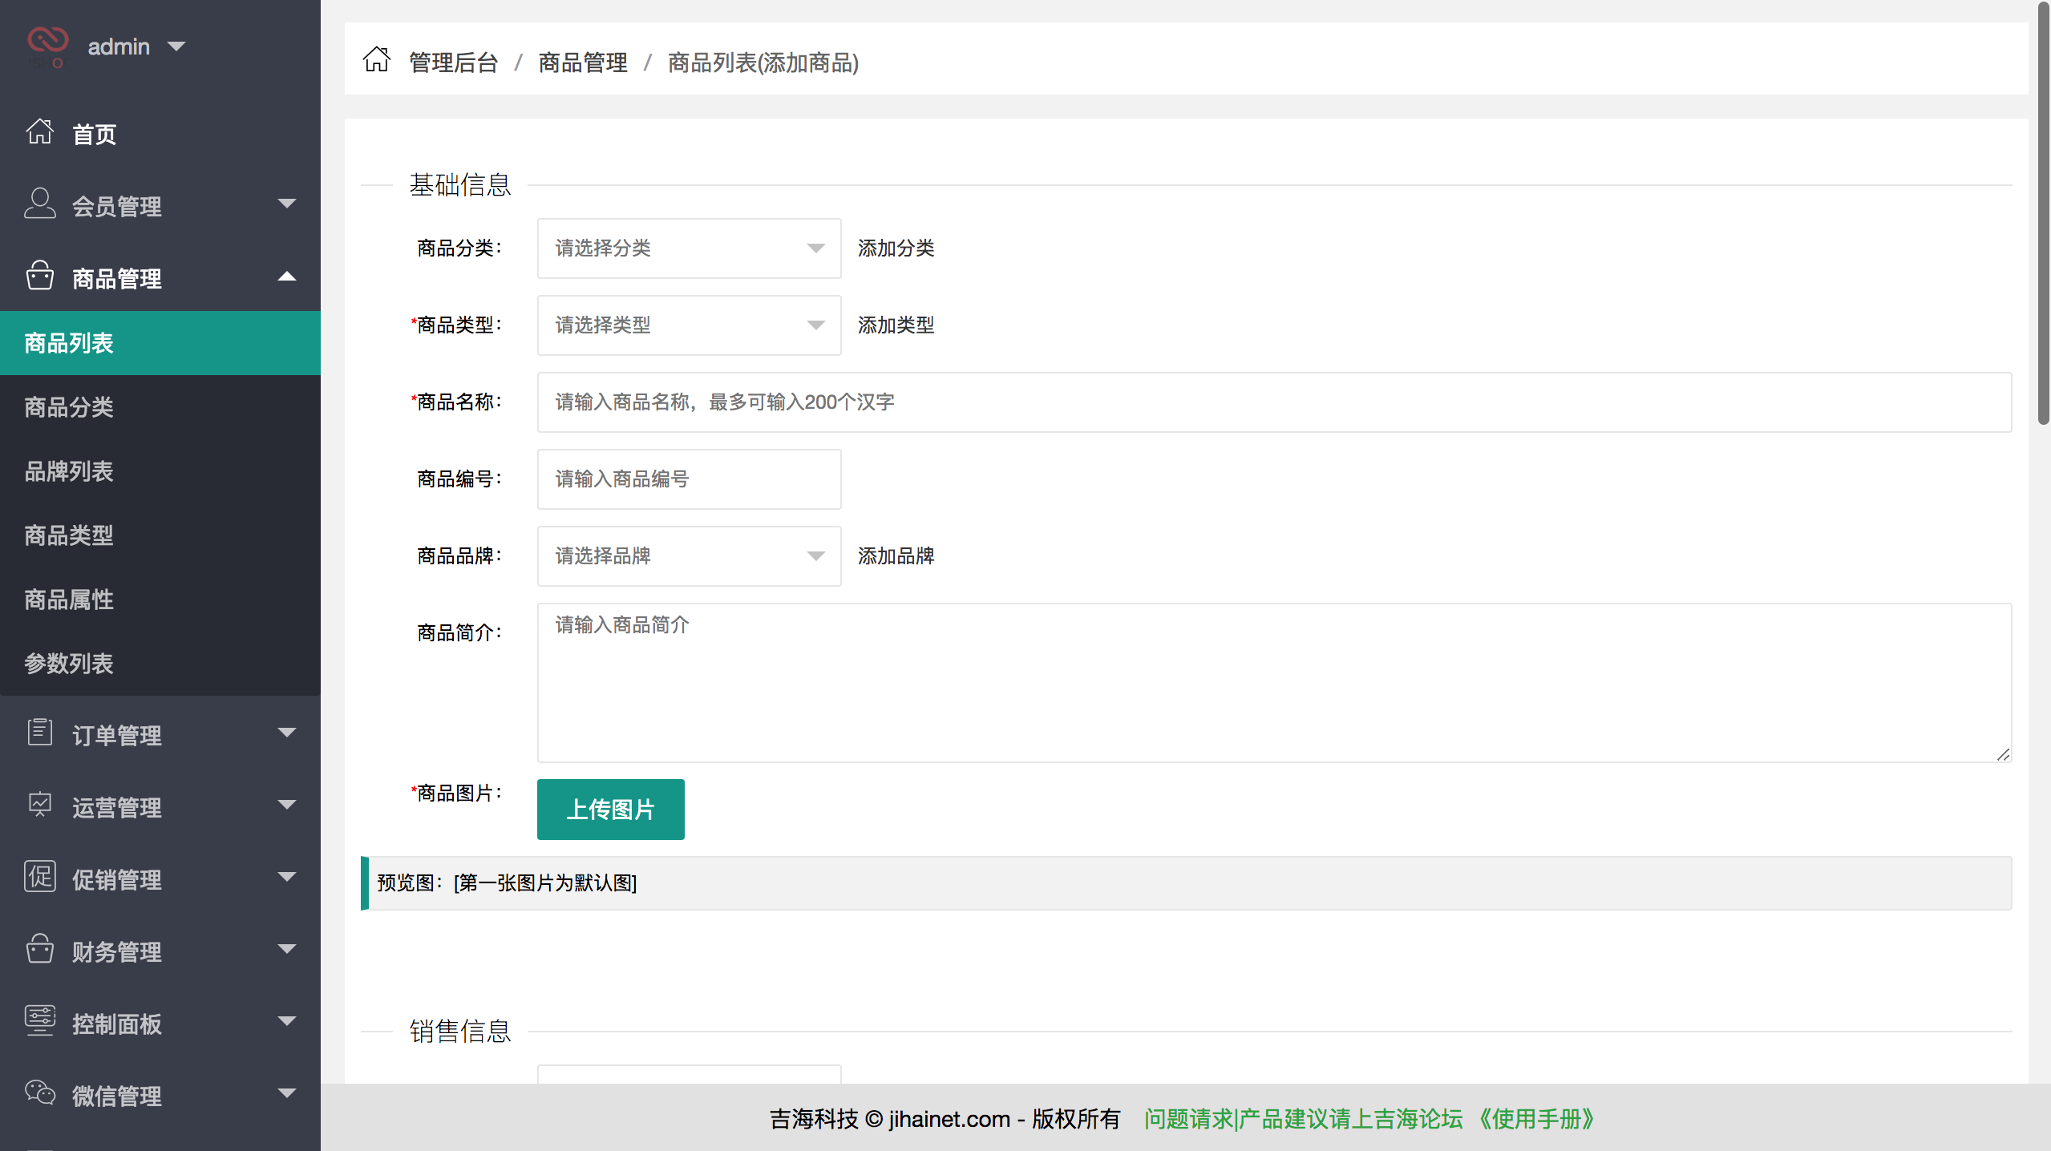Select the 首页 home icon in sidebar
Screen dimensions: 2051x1151
tap(40, 131)
